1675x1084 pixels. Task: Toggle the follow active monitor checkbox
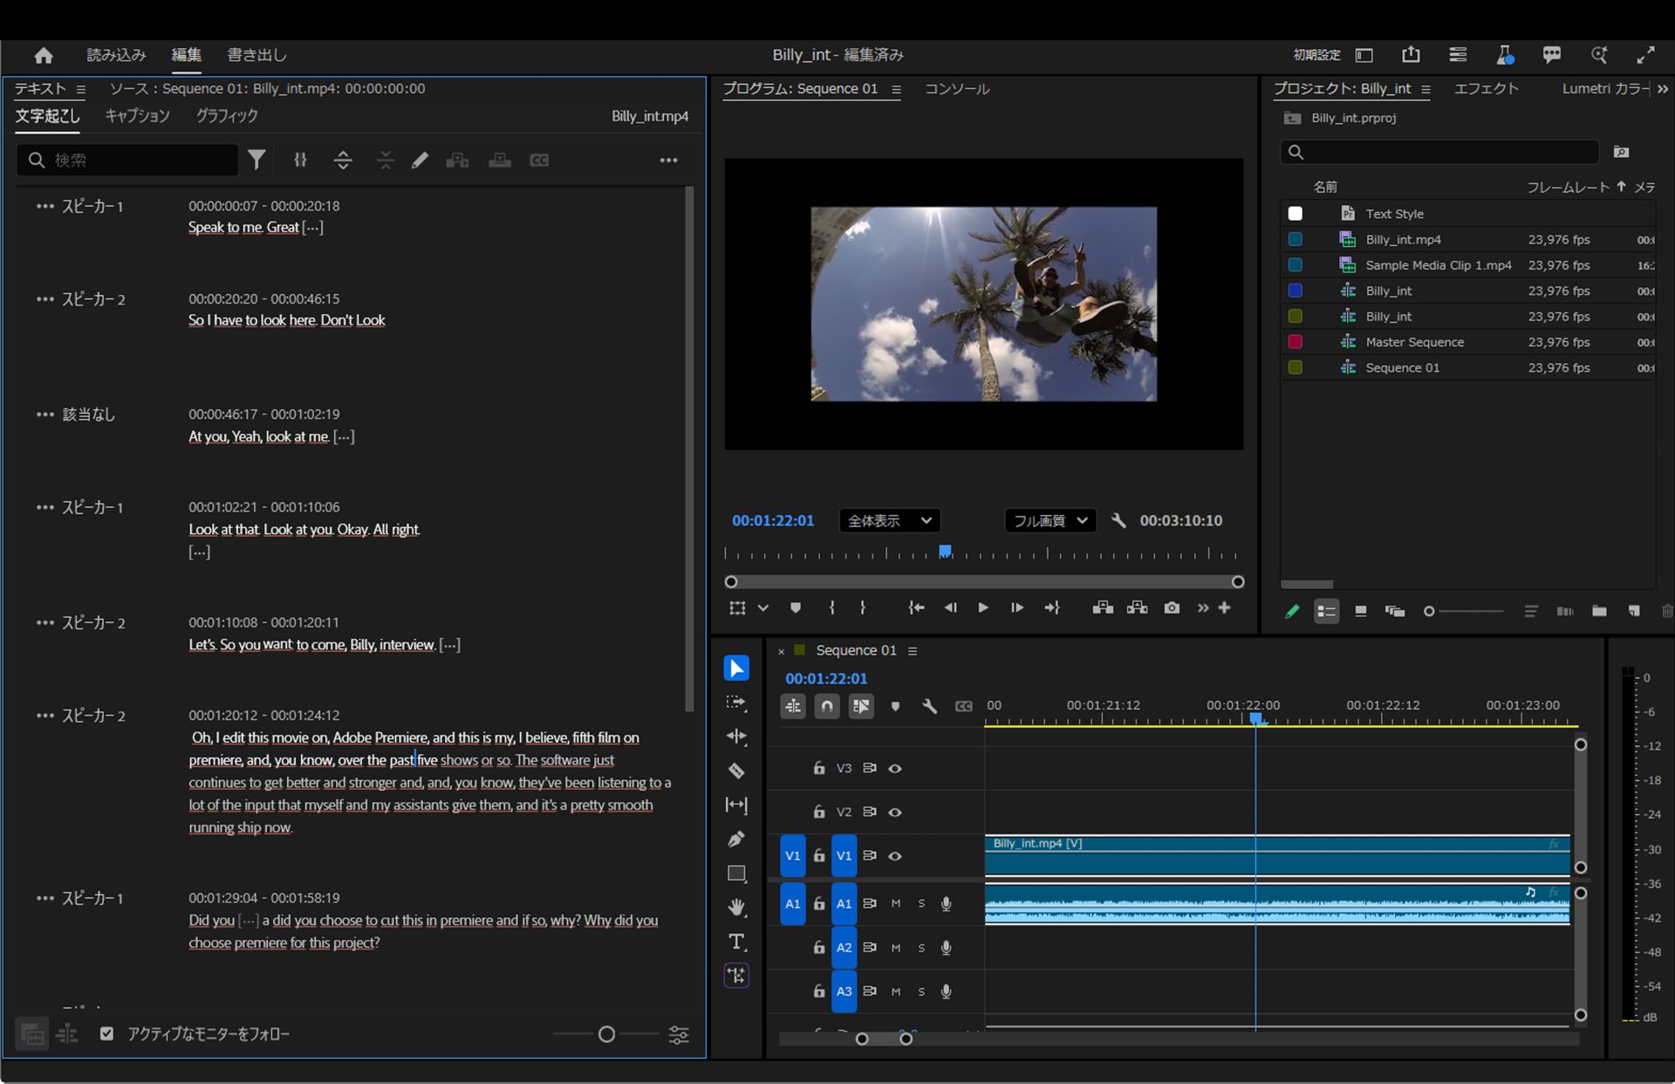point(106,1033)
